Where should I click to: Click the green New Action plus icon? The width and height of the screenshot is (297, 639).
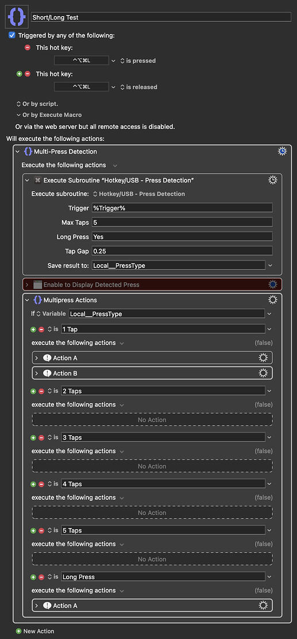pos(18,631)
